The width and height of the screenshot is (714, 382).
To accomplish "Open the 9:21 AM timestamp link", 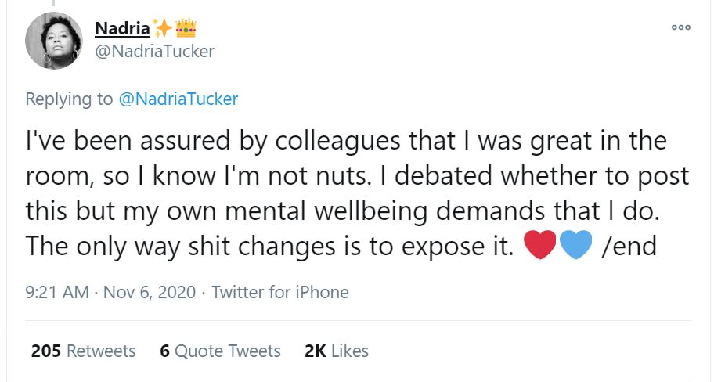I will (56, 292).
